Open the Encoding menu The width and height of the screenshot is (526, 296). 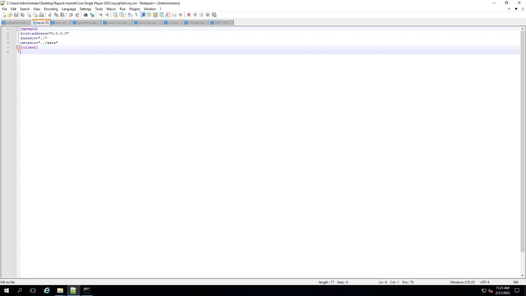coord(51,9)
